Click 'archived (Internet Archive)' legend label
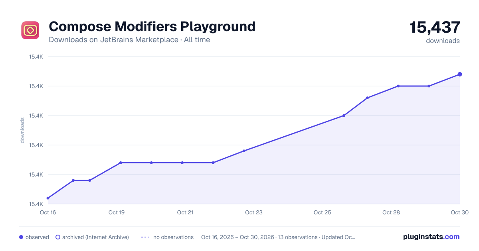This screenshot has width=479, height=251. [95, 237]
